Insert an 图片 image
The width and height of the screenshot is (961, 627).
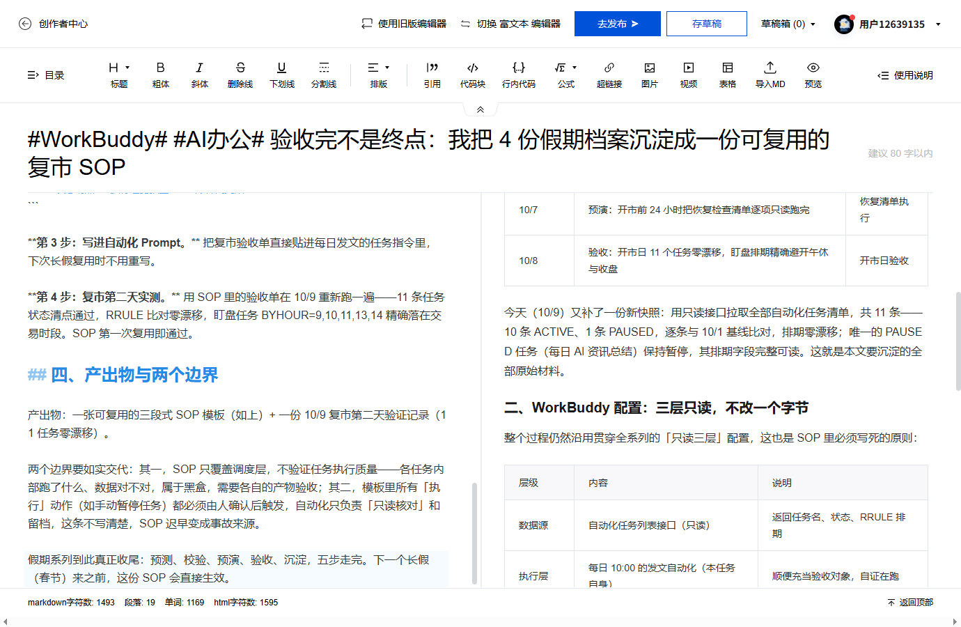click(650, 75)
